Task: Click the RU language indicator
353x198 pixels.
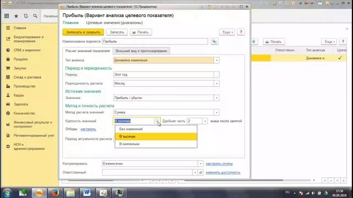Action: (x=287, y=193)
